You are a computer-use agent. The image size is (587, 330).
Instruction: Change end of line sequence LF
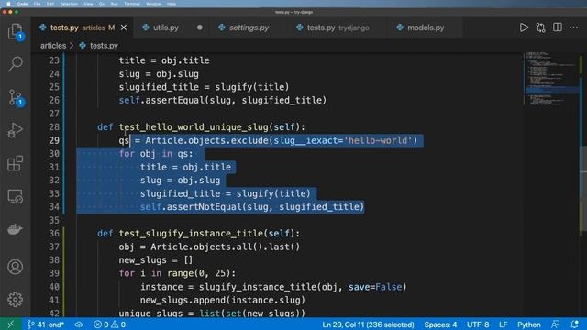click(x=504, y=324)
